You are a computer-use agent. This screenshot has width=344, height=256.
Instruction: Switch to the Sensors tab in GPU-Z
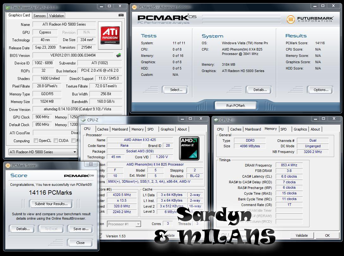pyautogui.click(x=40, y=15)
